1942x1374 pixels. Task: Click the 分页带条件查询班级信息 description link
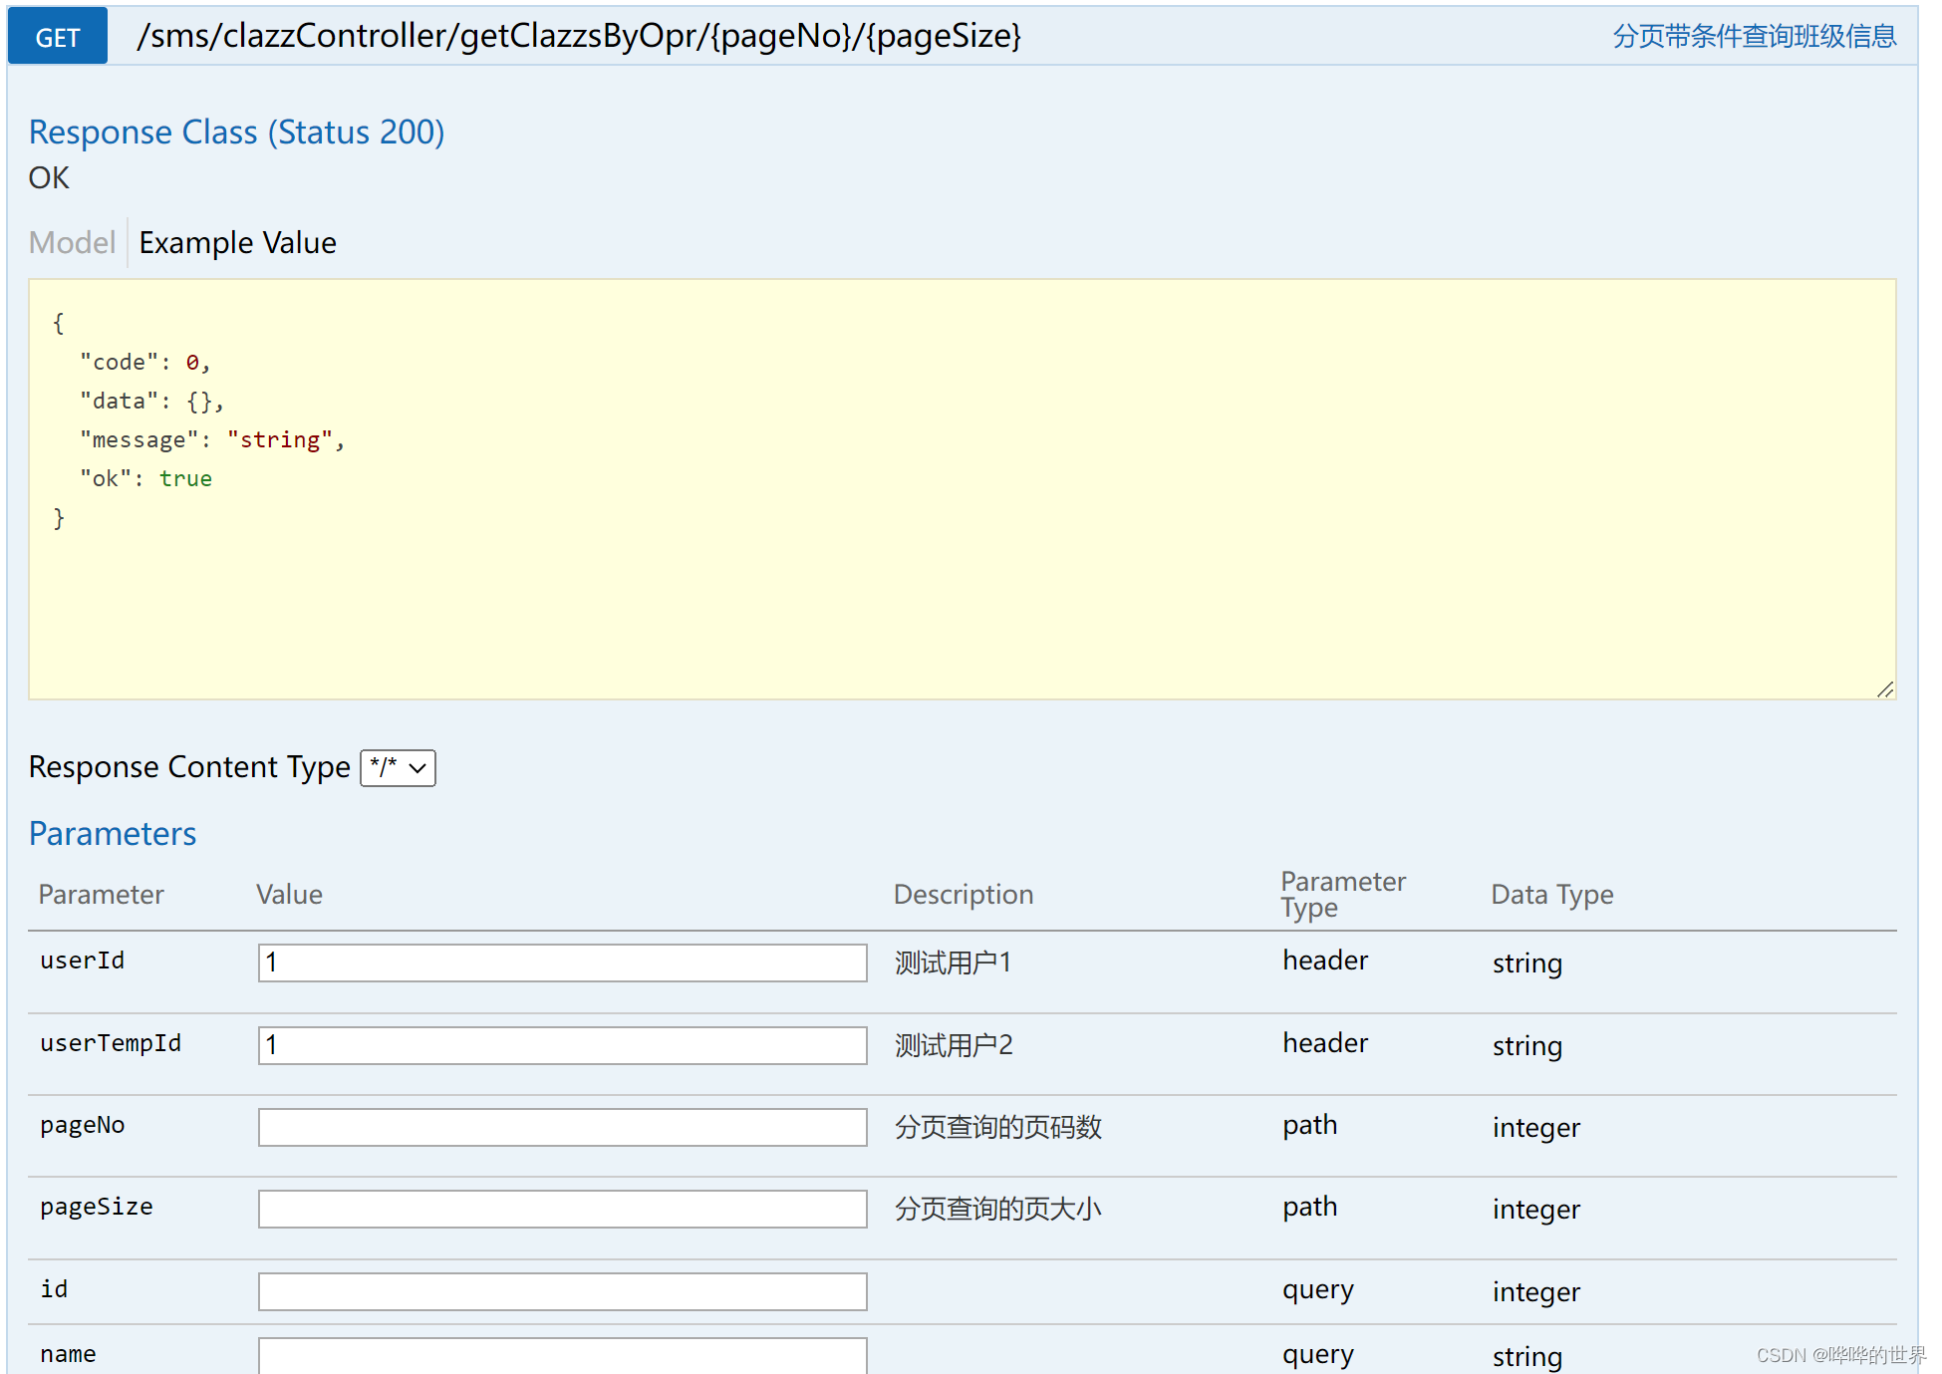[x=1754, y=37]
